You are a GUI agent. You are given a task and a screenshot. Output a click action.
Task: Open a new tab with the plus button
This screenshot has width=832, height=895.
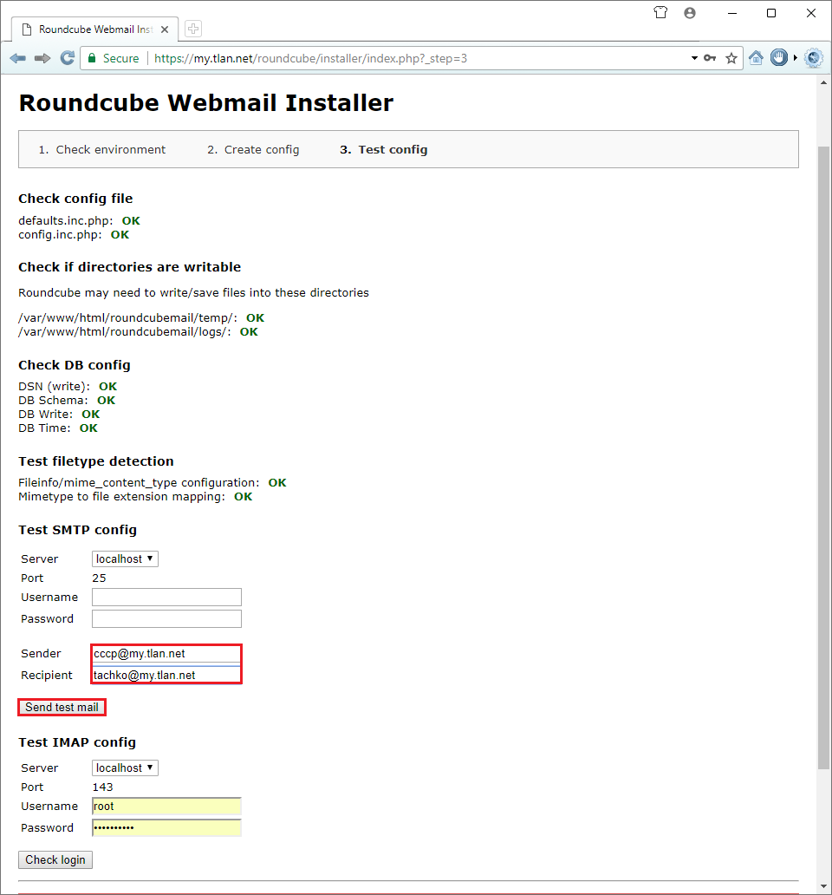tap(193, 29)
